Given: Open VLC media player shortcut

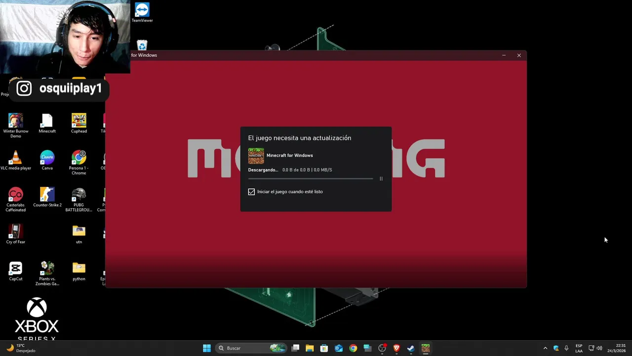Looking at the screenshot, I should tap(16, 160).
